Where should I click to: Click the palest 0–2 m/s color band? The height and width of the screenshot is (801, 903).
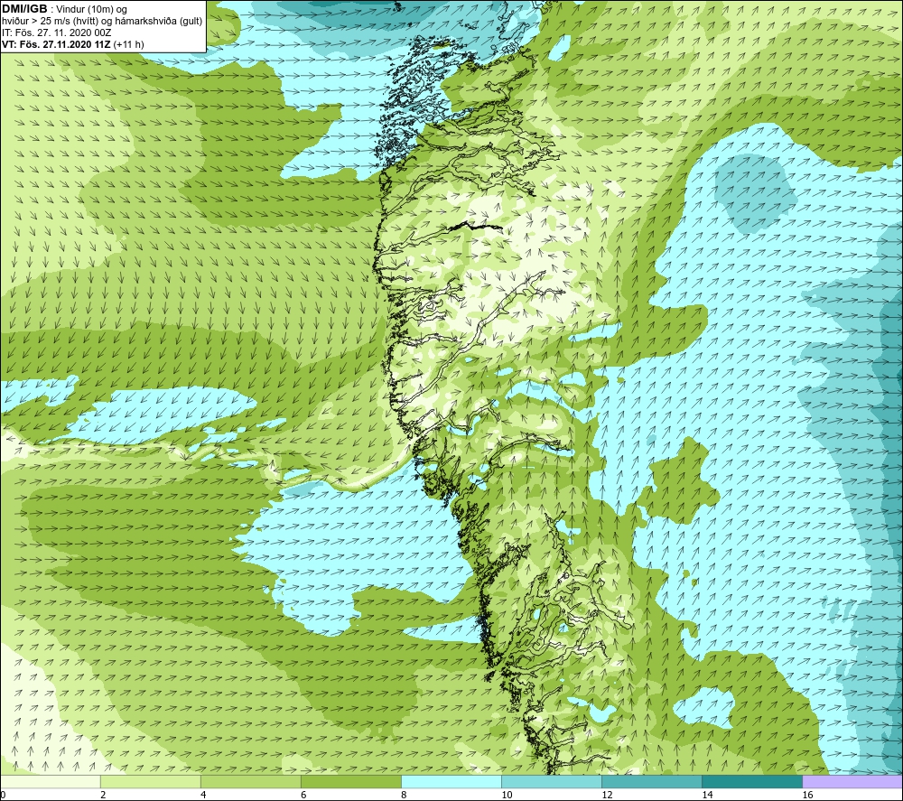pyautogui.click(x=51, y=781)
